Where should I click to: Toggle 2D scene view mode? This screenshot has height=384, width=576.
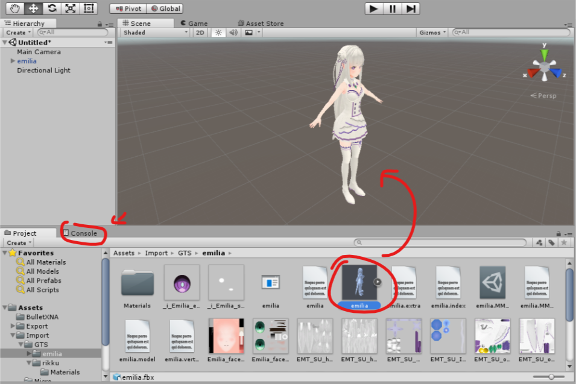(x=200, y=33)
